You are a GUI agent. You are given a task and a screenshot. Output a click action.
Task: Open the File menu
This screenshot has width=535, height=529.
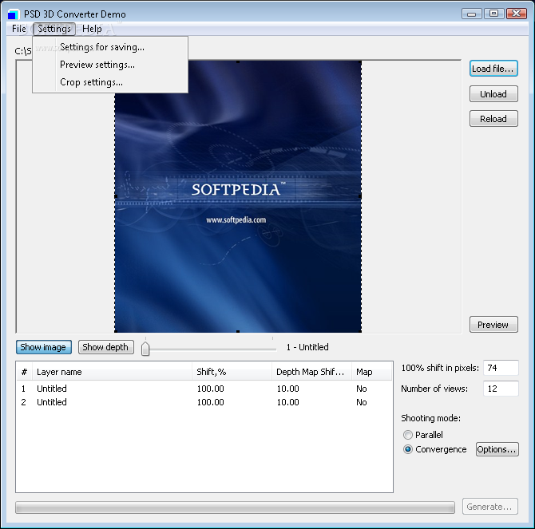pyautogui.click(x=19, y=29)
